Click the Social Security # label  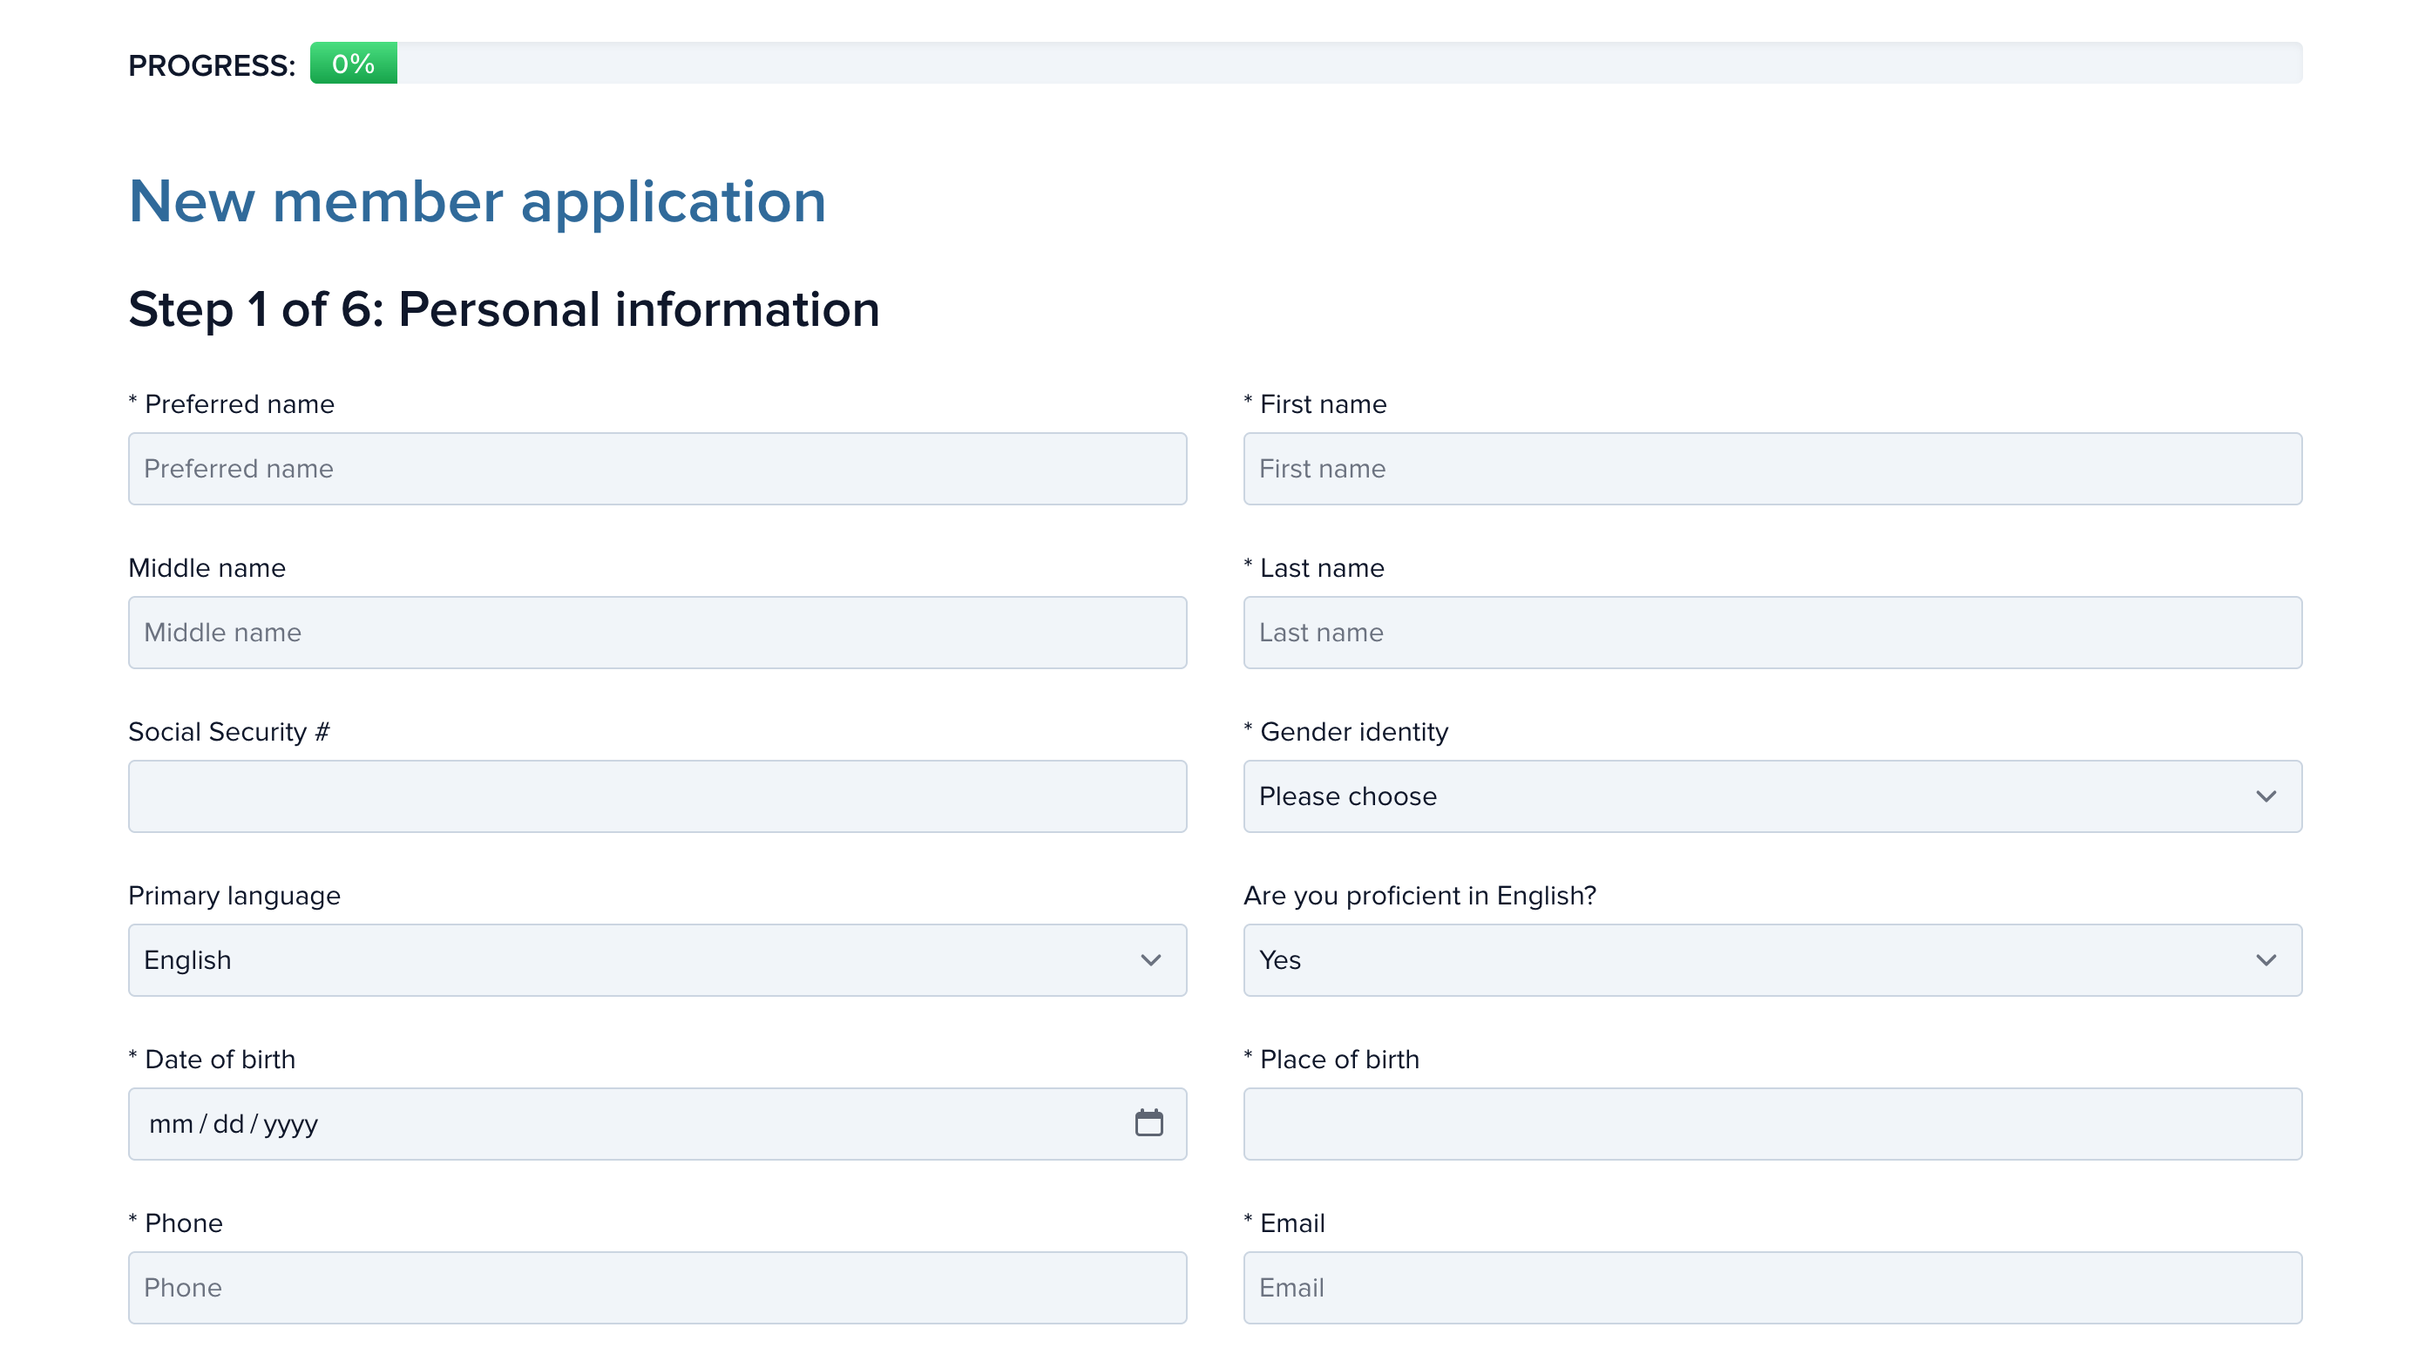(x=228, y=732)
